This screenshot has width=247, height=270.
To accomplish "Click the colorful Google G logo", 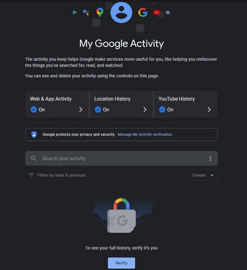I will [143, 12].
